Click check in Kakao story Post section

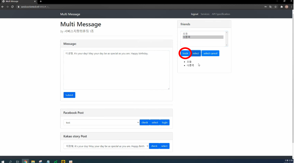(x=154, y=146)
